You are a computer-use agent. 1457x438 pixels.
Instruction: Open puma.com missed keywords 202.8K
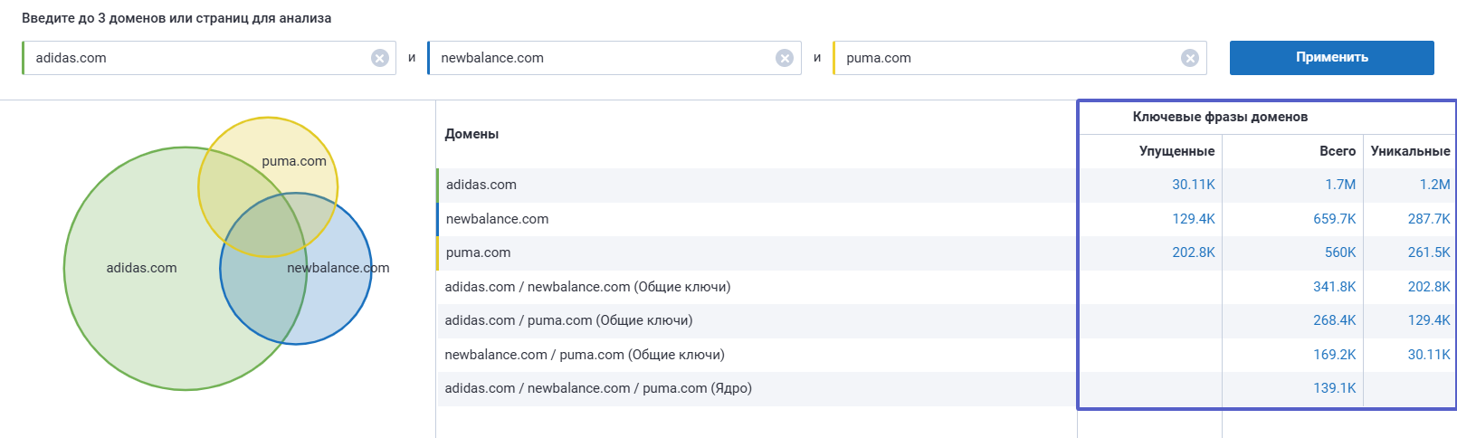(x=1194, y=252)
